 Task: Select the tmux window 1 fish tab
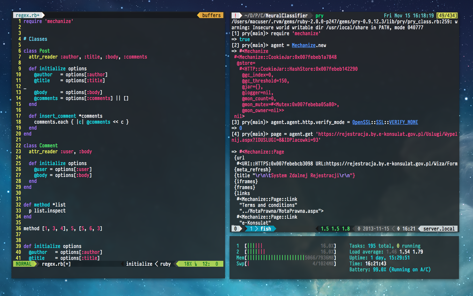click(261, 229)
